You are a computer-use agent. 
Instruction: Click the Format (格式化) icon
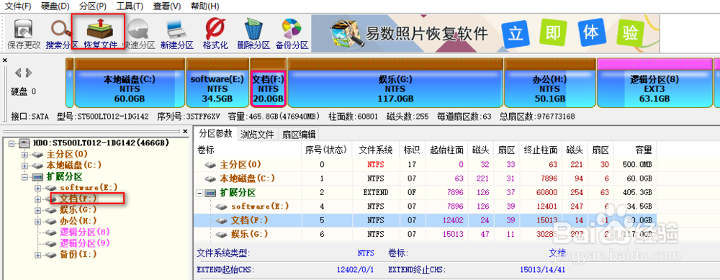tap(215, 35)
